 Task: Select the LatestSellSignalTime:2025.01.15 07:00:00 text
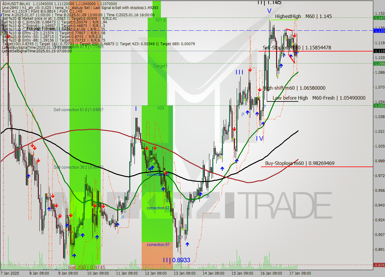(37, 51)
